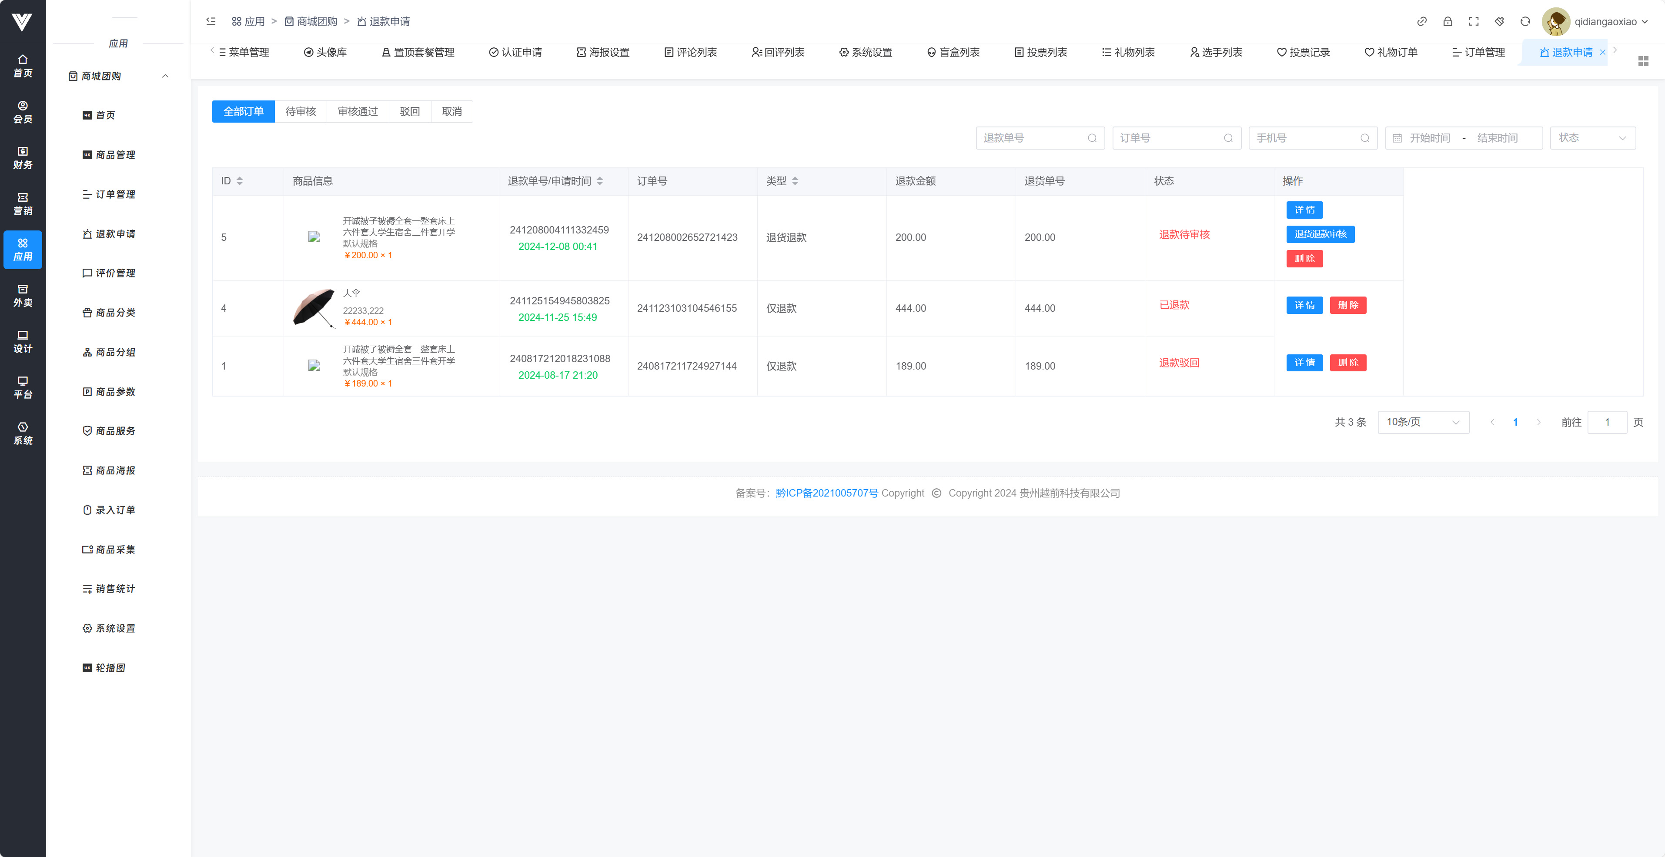Sort table by ID column arrows
Screen dimensions: 1665x857
[x=240, y=181]
